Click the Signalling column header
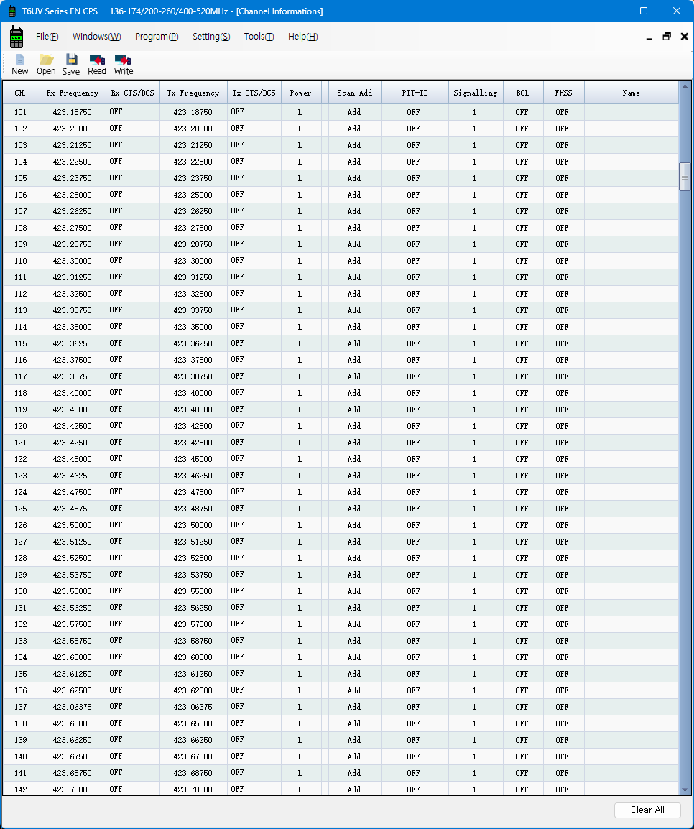This screenshot has width=694, height=829. tap(475, 93)
